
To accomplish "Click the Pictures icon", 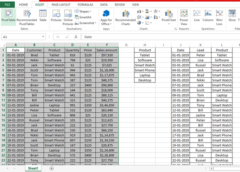I will 56,16.
